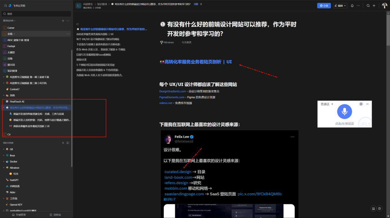The height and width of the screenshot is (218, 390).
Task: Expand the AI进修生订阅频道 第一期 tree node
Action: [x=4, y=77]
